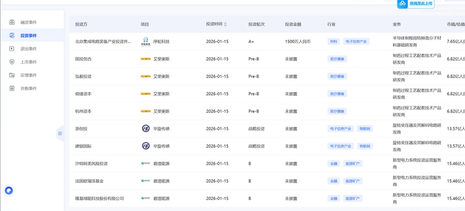
Task: Click 医疗健康 tag in 杭州资本 row
Action: pos(337,111)
